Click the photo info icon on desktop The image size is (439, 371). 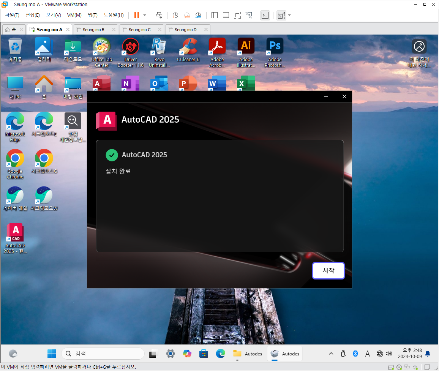pyautogui.click(x=419, y=53)
